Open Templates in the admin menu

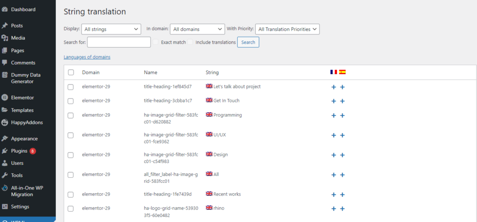click(x=22, y=110)
